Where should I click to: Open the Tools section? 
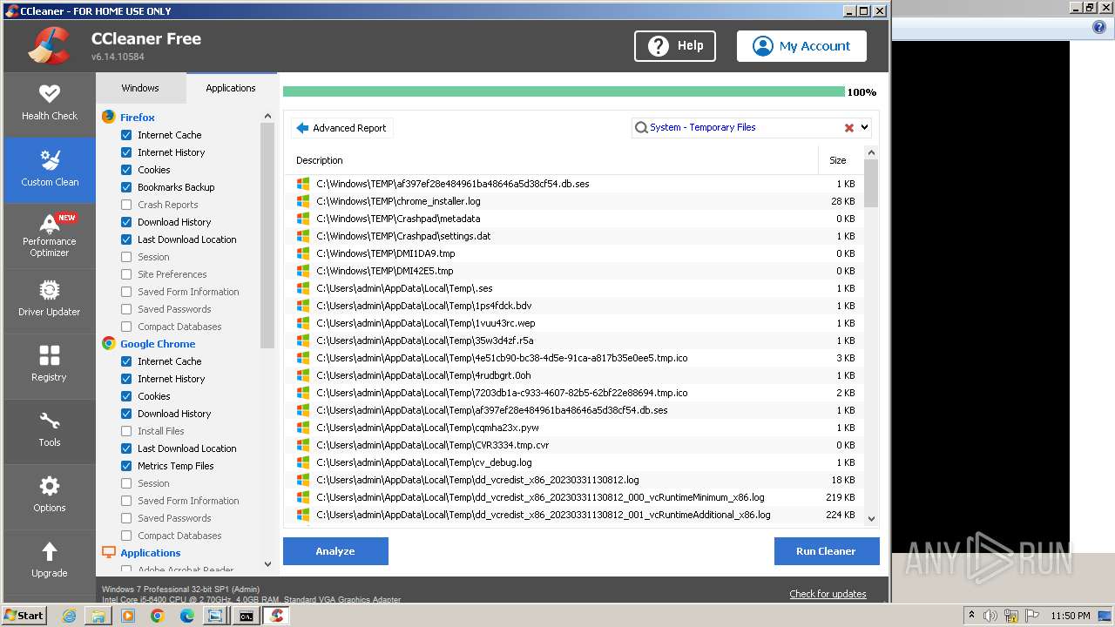point(50,432)
